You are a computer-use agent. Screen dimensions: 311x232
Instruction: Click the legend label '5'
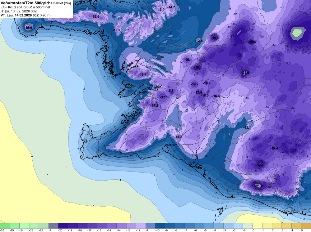(302, 230)
